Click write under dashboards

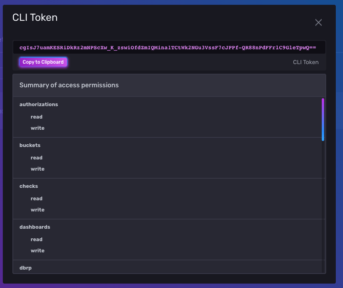point(37,250)
